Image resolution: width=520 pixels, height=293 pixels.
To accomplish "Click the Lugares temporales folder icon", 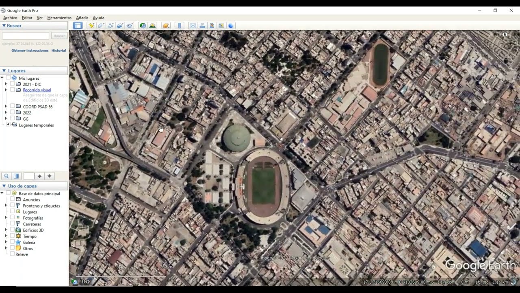I will [x=15, y=125].
